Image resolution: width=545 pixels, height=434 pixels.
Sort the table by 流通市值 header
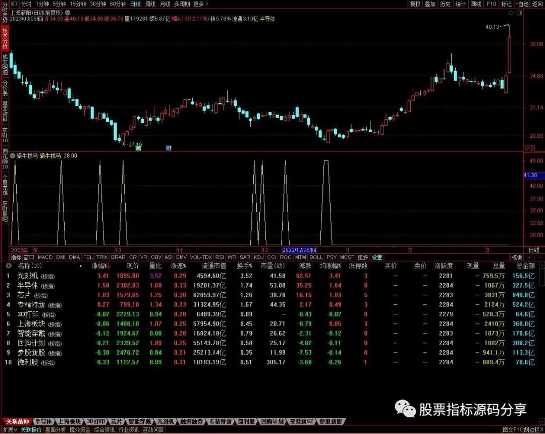pyautogui.click(x=214, y=266)
